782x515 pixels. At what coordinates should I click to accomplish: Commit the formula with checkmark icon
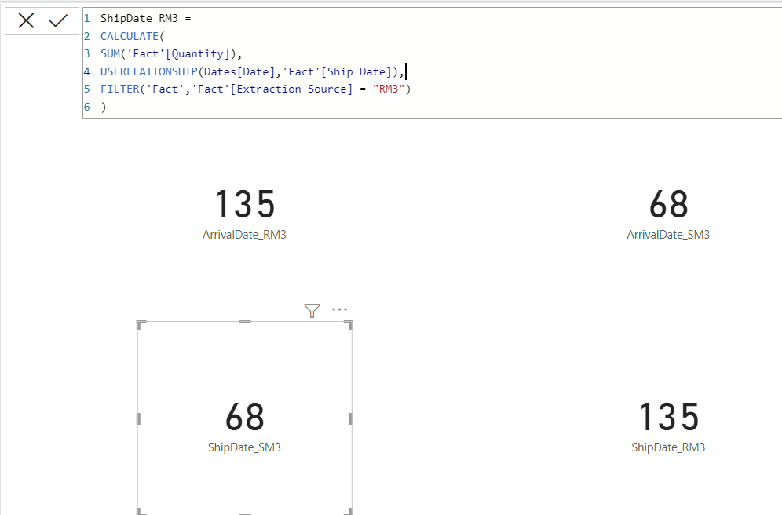tap(58, 20)
